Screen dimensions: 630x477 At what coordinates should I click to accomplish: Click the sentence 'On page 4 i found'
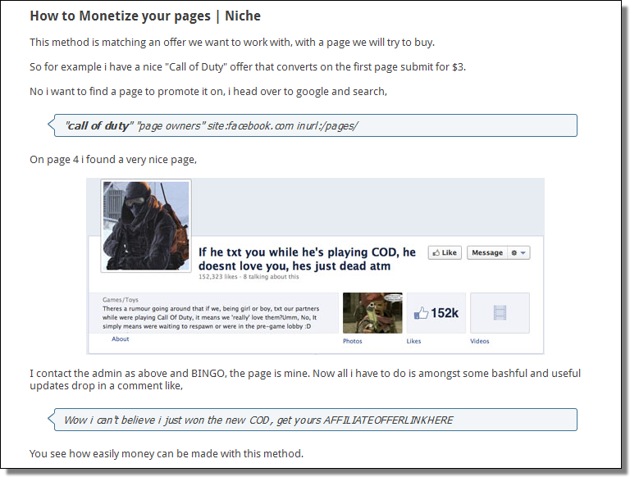[113, 159]
